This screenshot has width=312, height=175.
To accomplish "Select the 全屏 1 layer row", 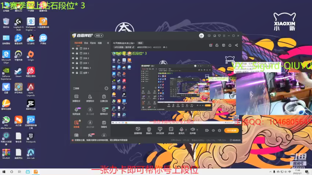I will tap(90, 73).
